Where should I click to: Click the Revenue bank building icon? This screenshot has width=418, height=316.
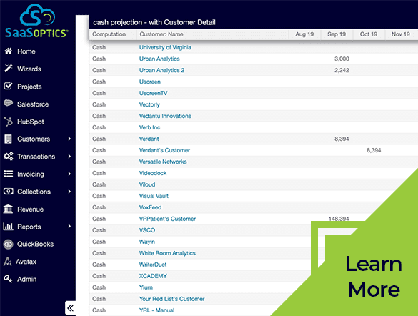click(8, 209)
